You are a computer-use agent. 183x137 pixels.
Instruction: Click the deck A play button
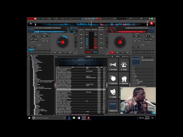(65, 53)
